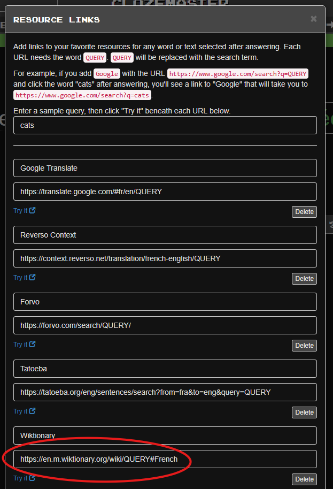Viewport: 333px width, 489px height.
Task: Click the sample query field containing "cats"
Action: [165, 125]
